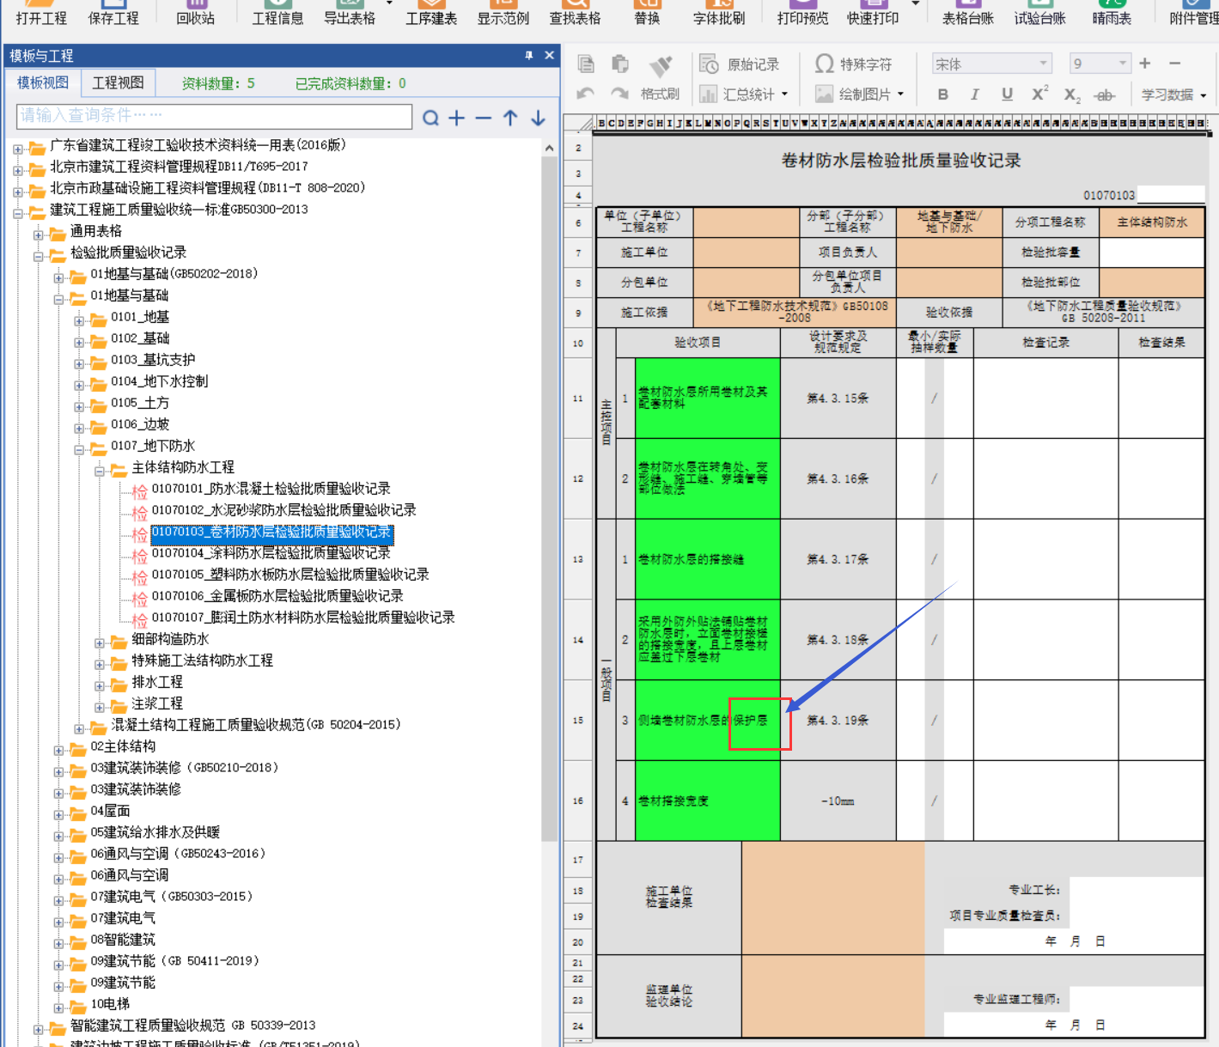Screen dimensions: 1219x1047
Task: Click the 第4.3.15条 specification cell
Action: pos(838,399)
